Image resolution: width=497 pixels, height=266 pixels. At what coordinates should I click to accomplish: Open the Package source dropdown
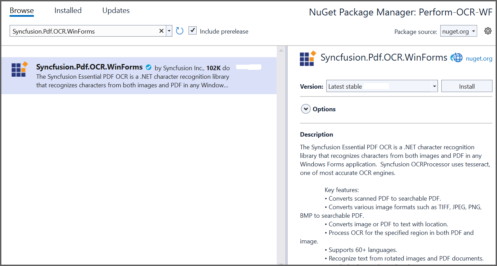click(x=458, y=31)
